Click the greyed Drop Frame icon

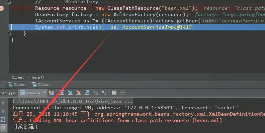(95, 93)
